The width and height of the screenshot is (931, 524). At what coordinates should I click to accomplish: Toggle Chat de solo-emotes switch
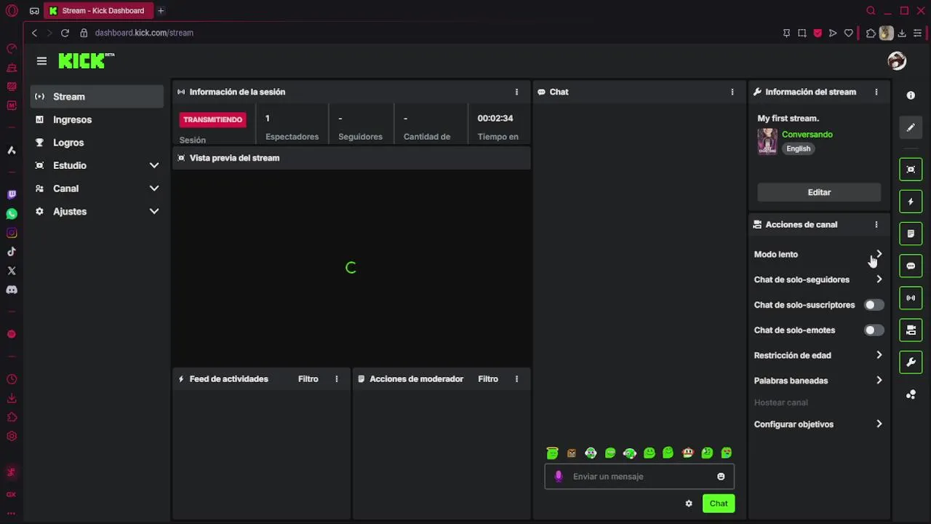coord(874,330)
